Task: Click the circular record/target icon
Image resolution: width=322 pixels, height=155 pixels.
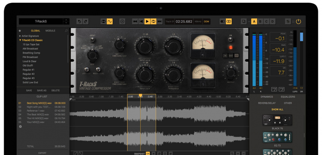Action: pos(122,21)
